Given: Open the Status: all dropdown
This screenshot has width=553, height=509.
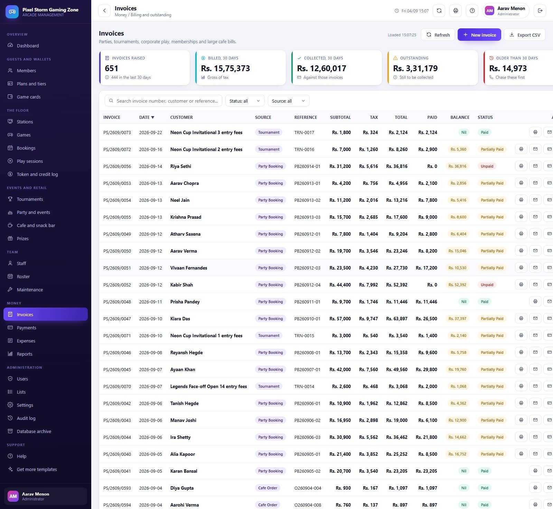Looking at the screenshot, I should (245, 101).
